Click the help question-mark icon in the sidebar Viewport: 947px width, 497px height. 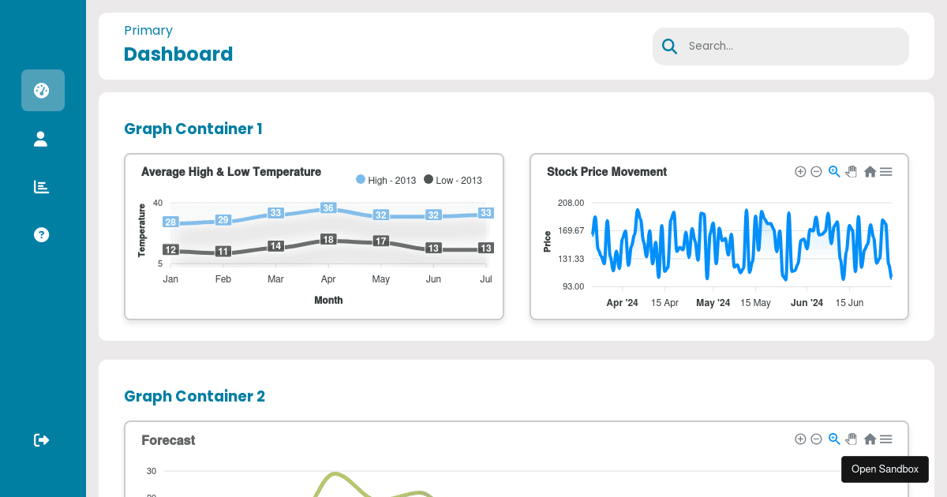pyautogui.click(x=41, y=234)
